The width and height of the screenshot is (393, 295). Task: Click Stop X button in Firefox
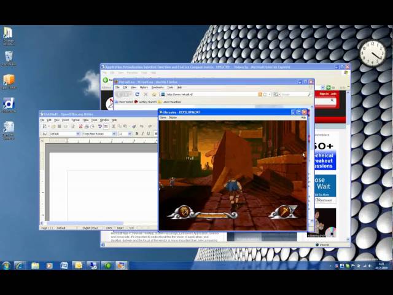point(146,94)
